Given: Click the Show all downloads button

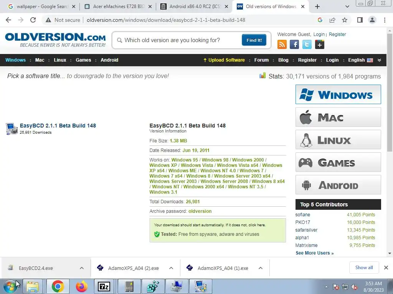Looking at the screenshot, I should (364, 268).
